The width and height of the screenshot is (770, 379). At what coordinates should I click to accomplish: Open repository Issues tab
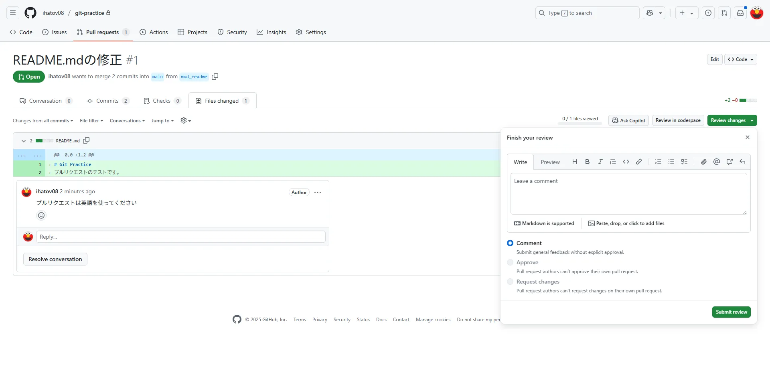point(55,32)
